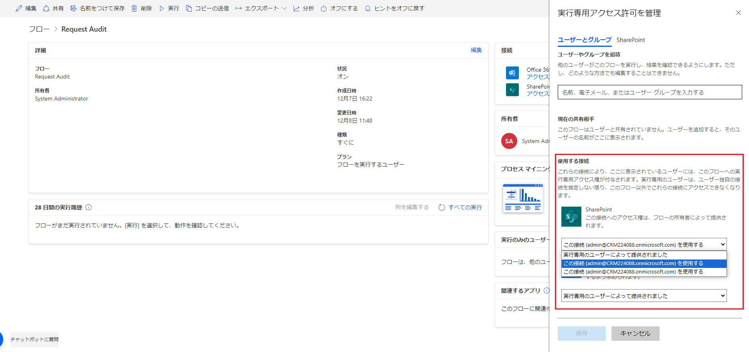
Task: Click the Request Audit breadcrumb title
Action: click(x=84, y=29)
